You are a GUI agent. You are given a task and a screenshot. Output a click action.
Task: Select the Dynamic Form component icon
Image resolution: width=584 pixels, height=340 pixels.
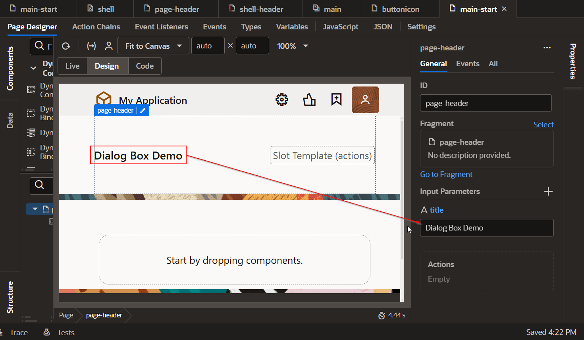coord(31,133)
